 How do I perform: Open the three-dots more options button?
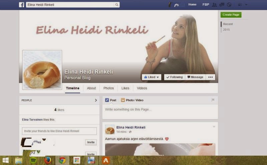[210, 77]
